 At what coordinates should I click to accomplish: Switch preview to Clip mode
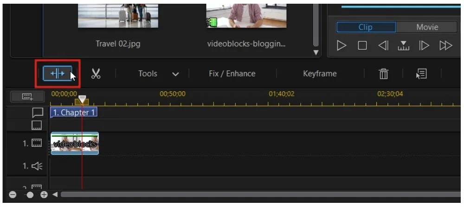[366, 27]
